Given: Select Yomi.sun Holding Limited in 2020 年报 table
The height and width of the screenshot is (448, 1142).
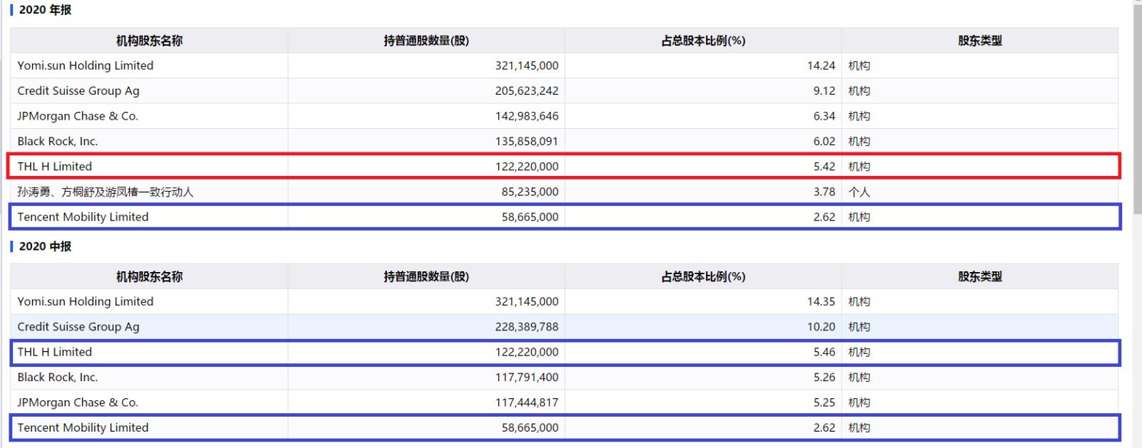Looking at the screenshot, I should 86,66.
